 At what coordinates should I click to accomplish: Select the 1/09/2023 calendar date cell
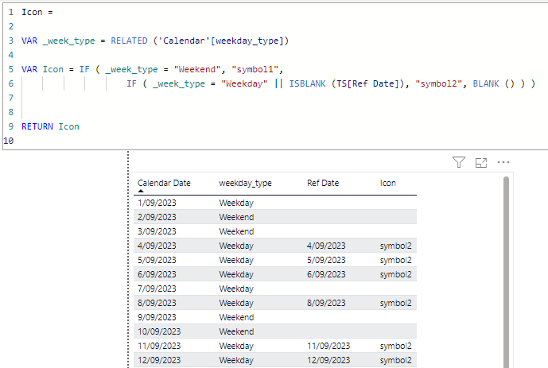(157, 203)
